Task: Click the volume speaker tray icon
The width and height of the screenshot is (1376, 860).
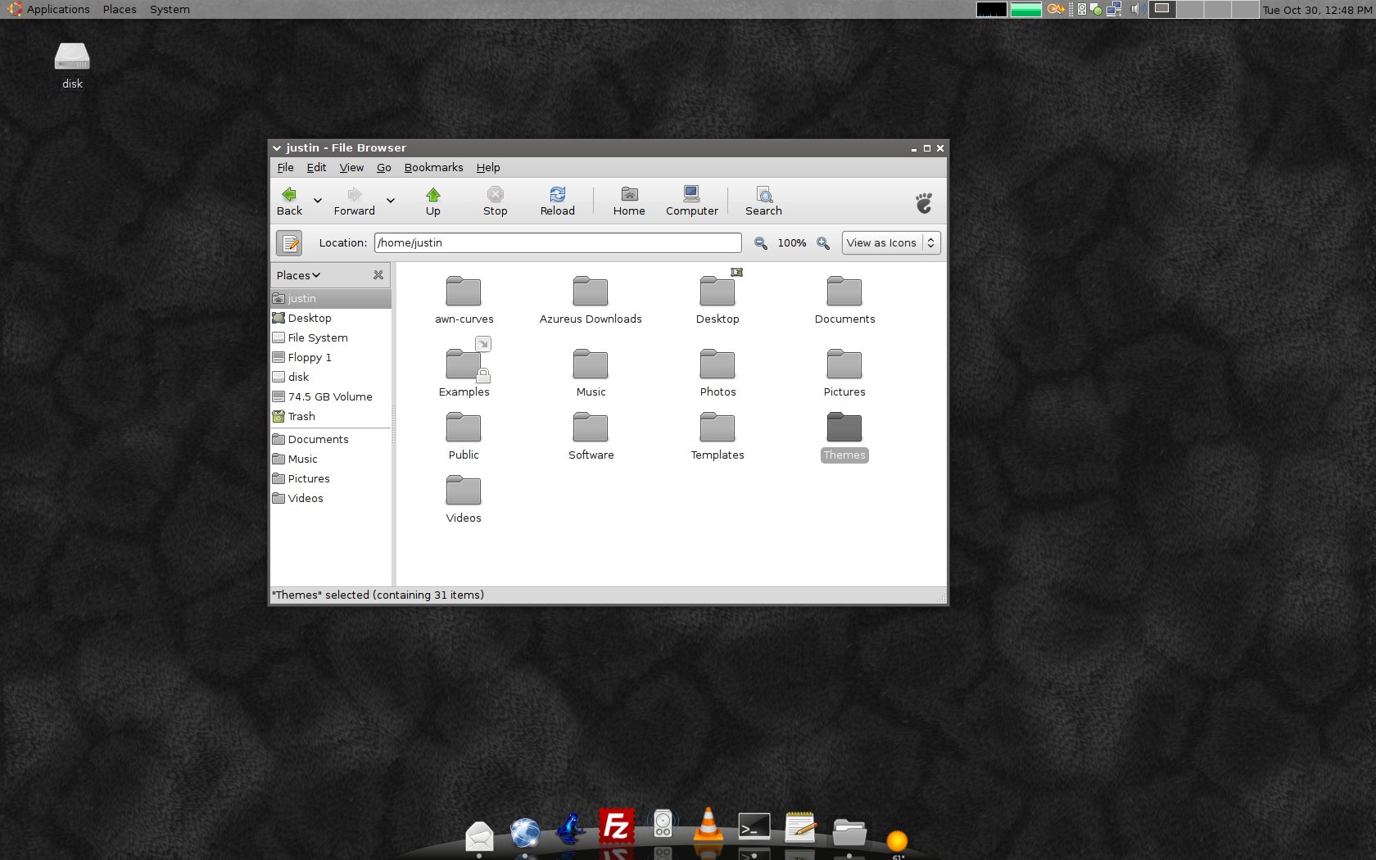Action: coord(1135,10)
